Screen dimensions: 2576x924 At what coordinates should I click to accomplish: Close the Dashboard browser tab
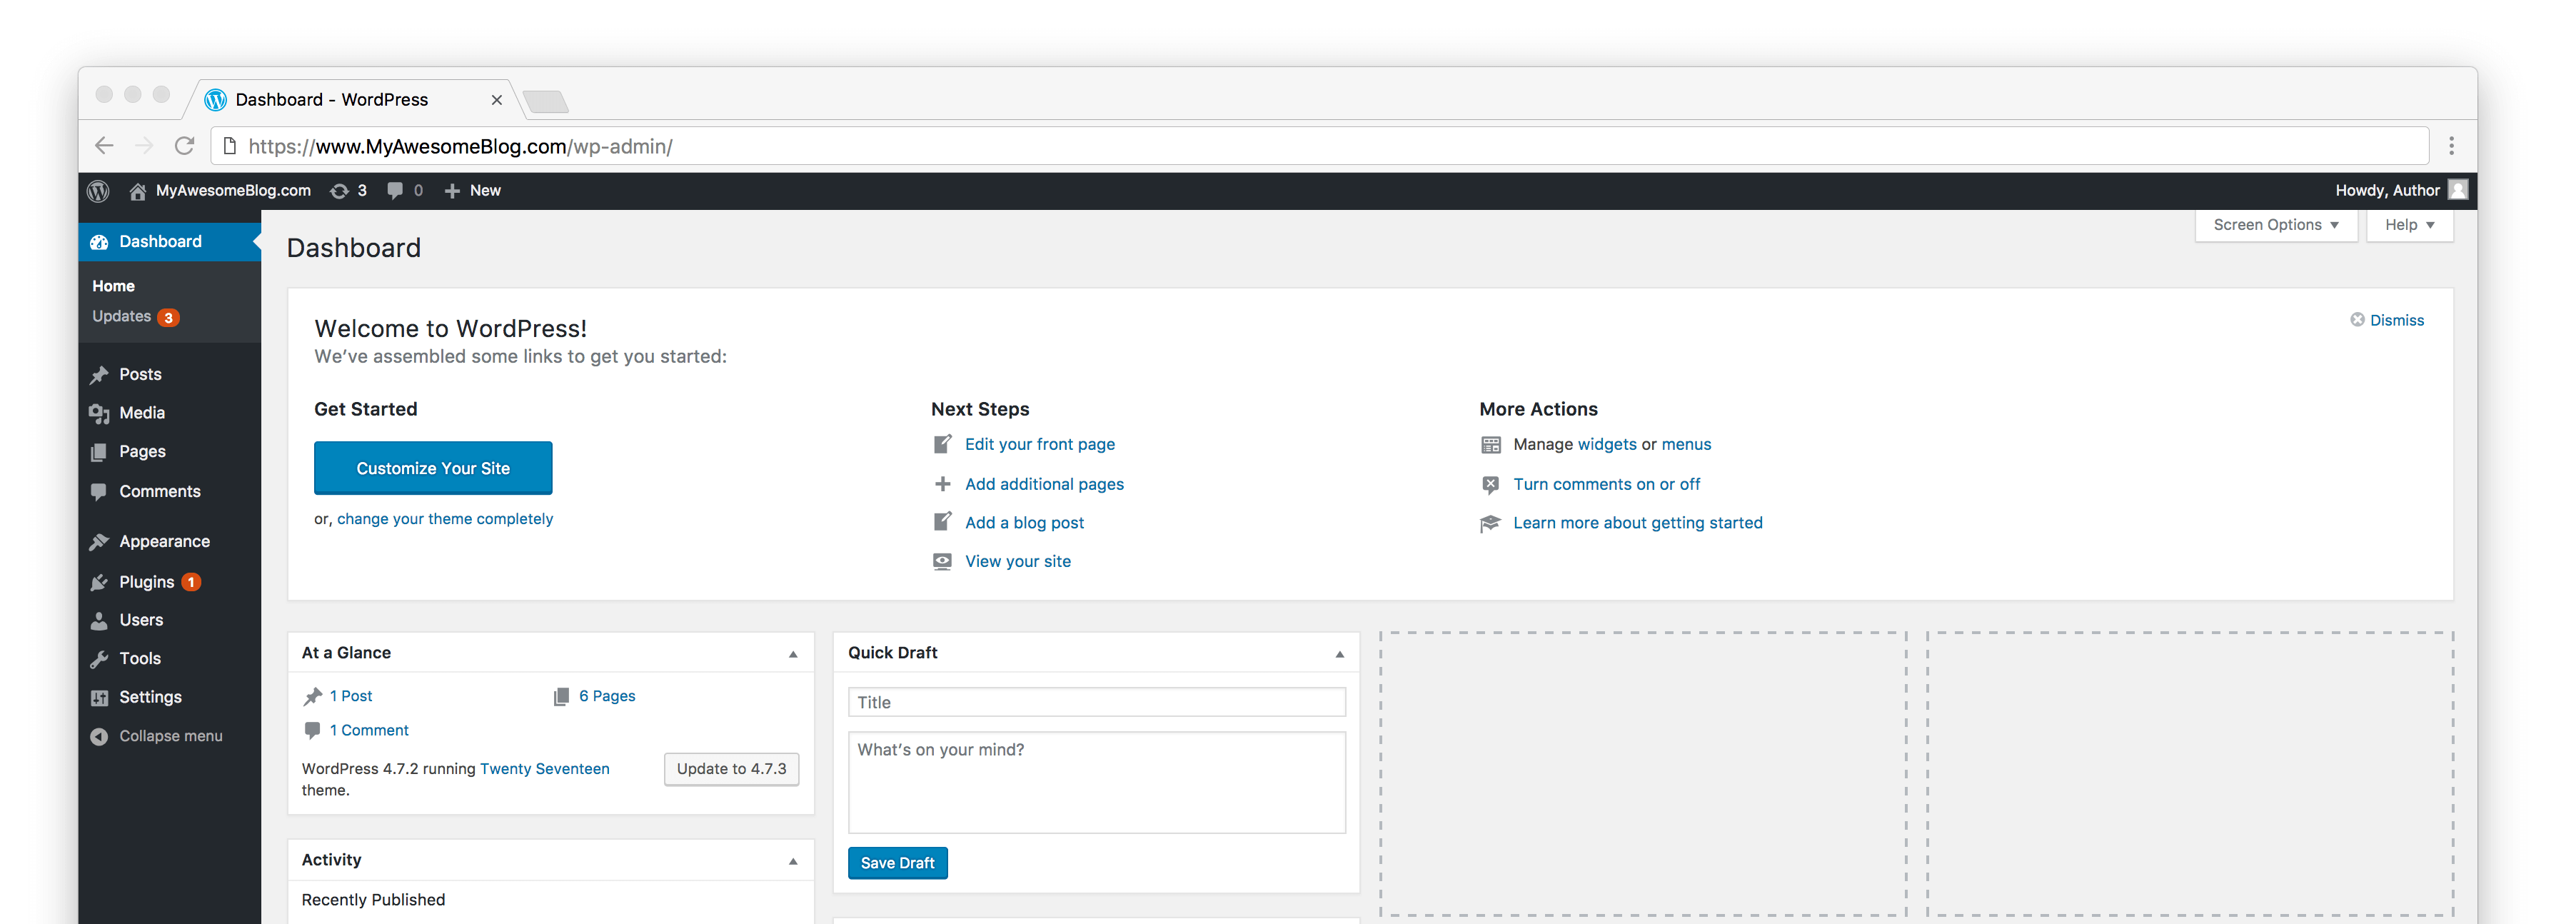496,100
